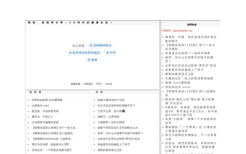Screen dimensions: 246x154
Task: Click the 选购畅销商品 explore chip
Action: click(x=100, y=45)
